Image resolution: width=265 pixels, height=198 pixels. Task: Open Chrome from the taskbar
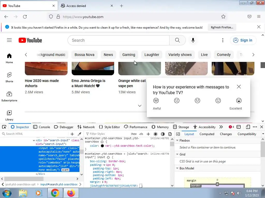coord(55,193)
